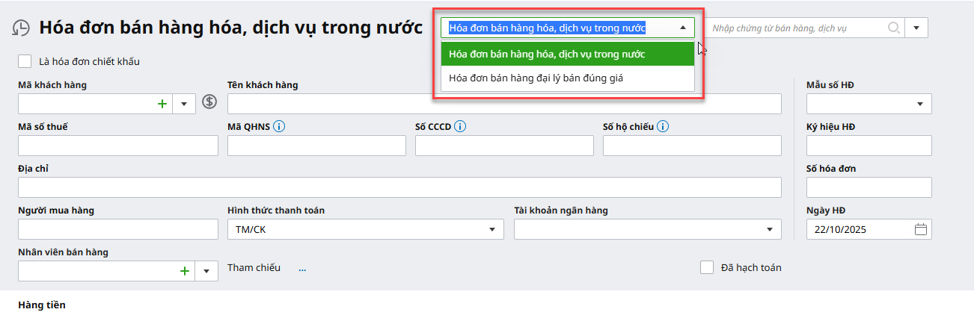The width and height of the screenshot is (974, 324).
Task: Open the calendar picker for Ngày HĐ
Action: pos(921,229)
